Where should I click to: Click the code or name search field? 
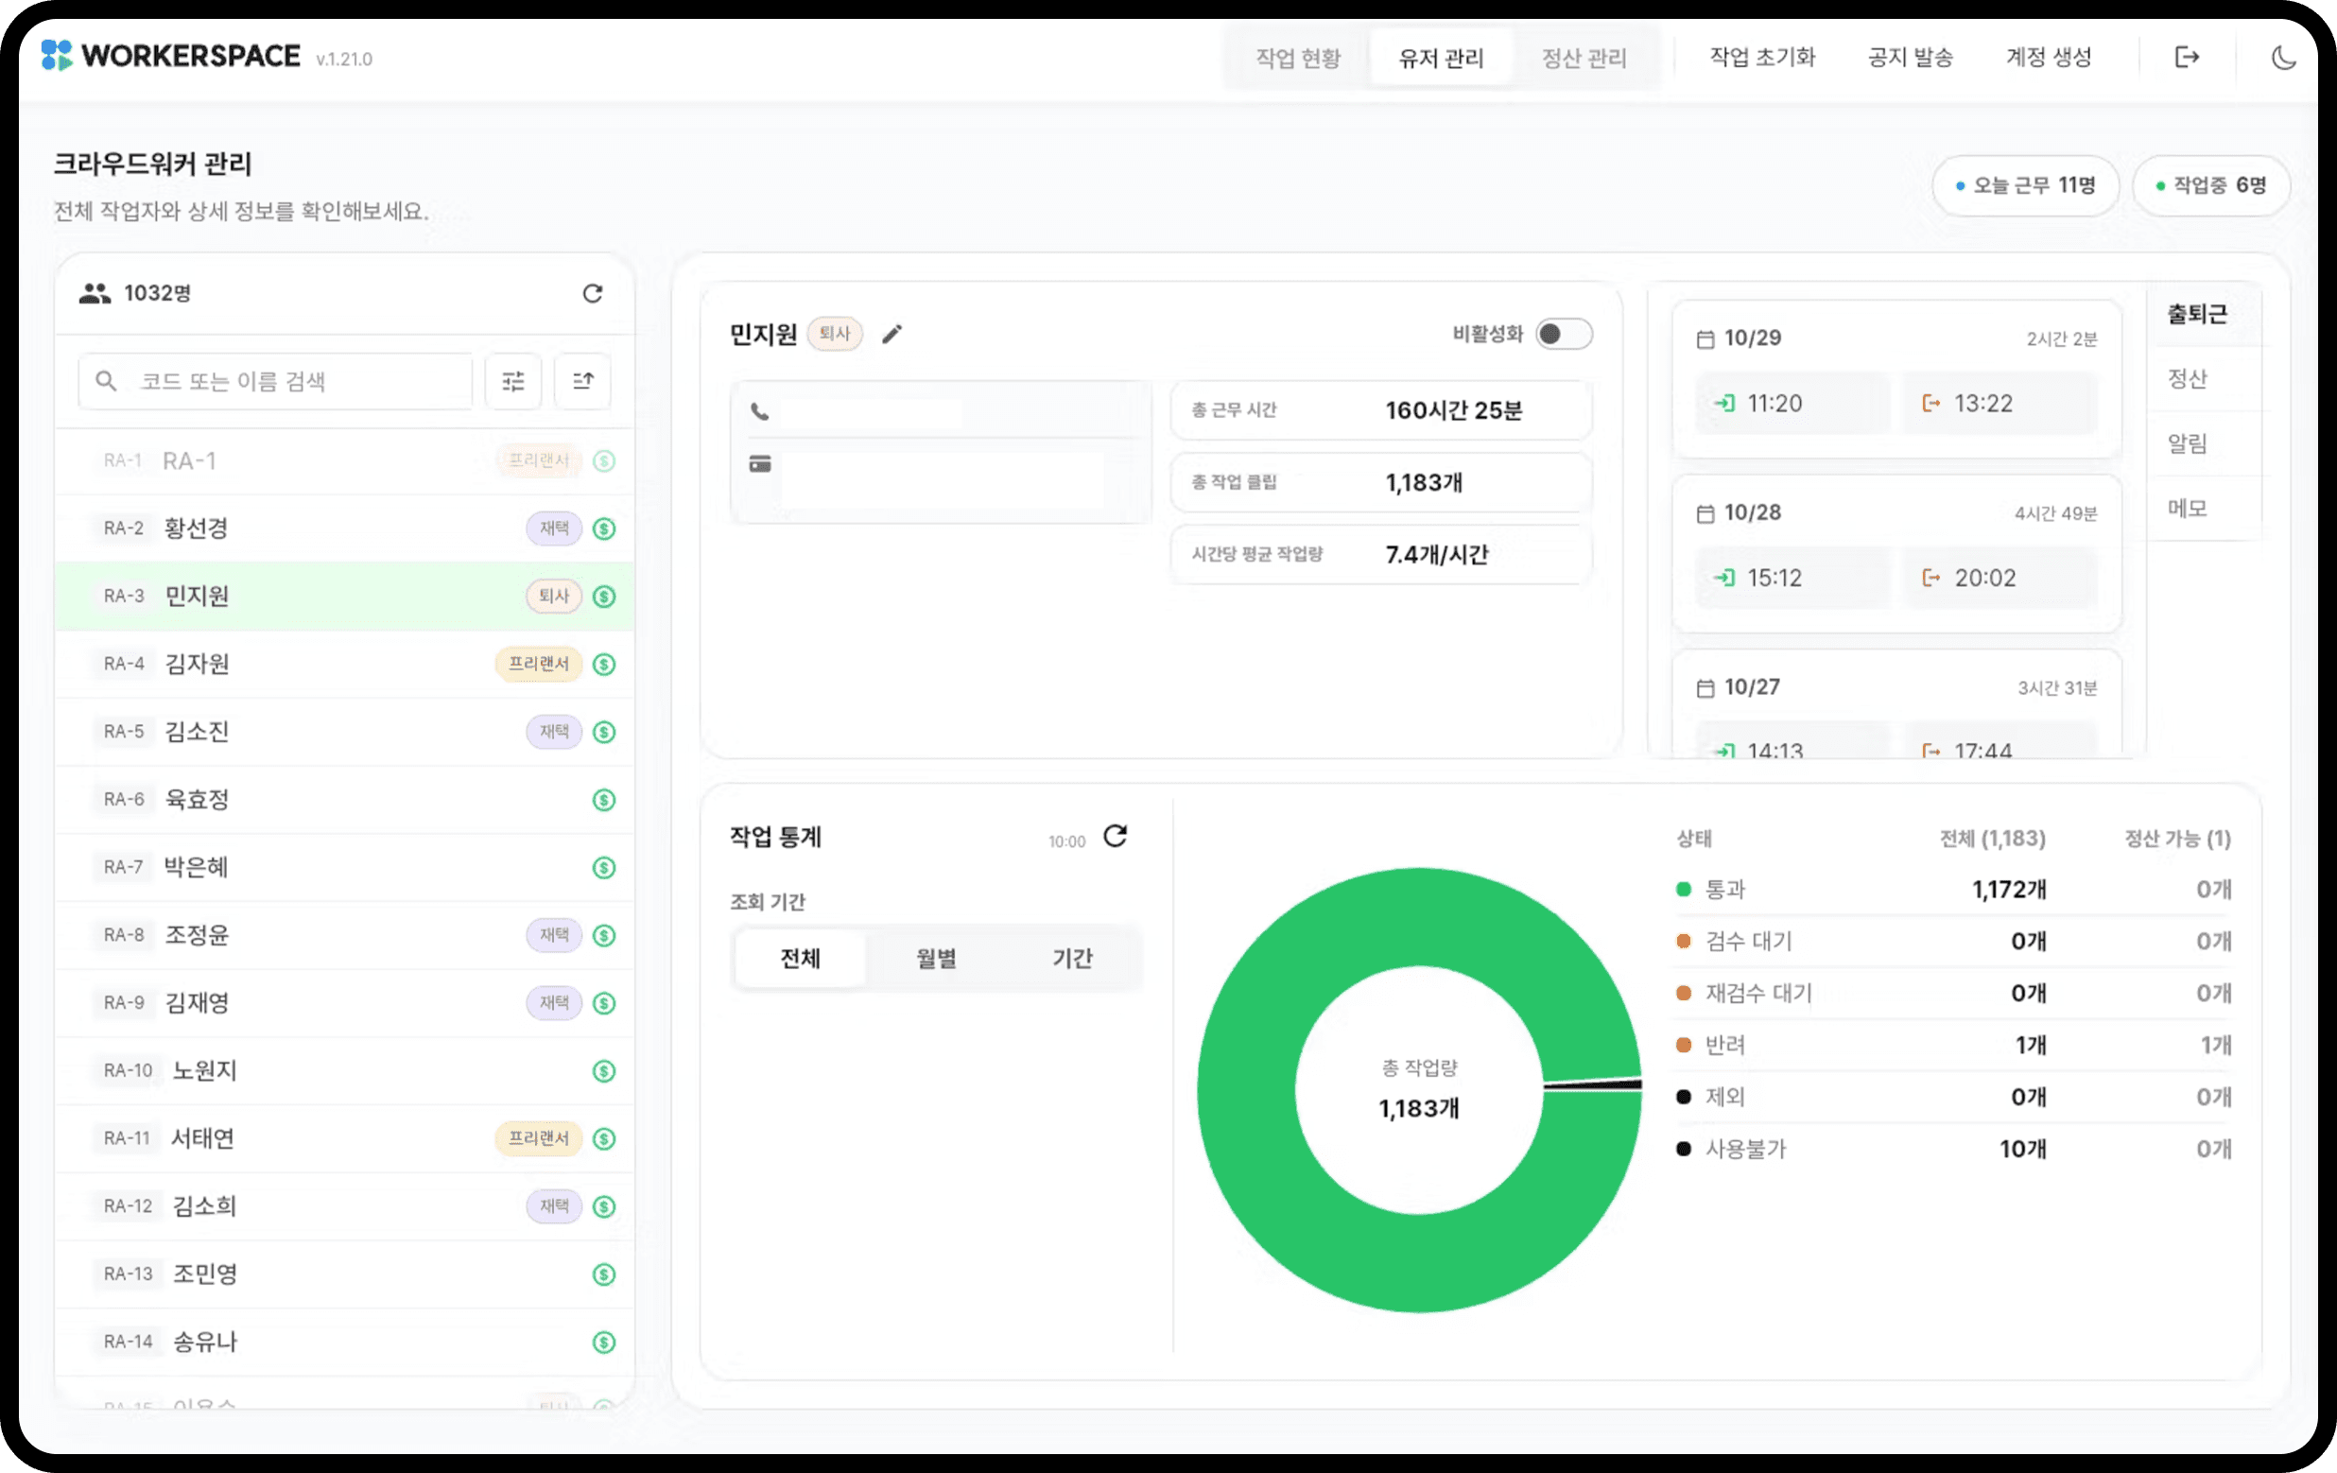coord(291,381)
